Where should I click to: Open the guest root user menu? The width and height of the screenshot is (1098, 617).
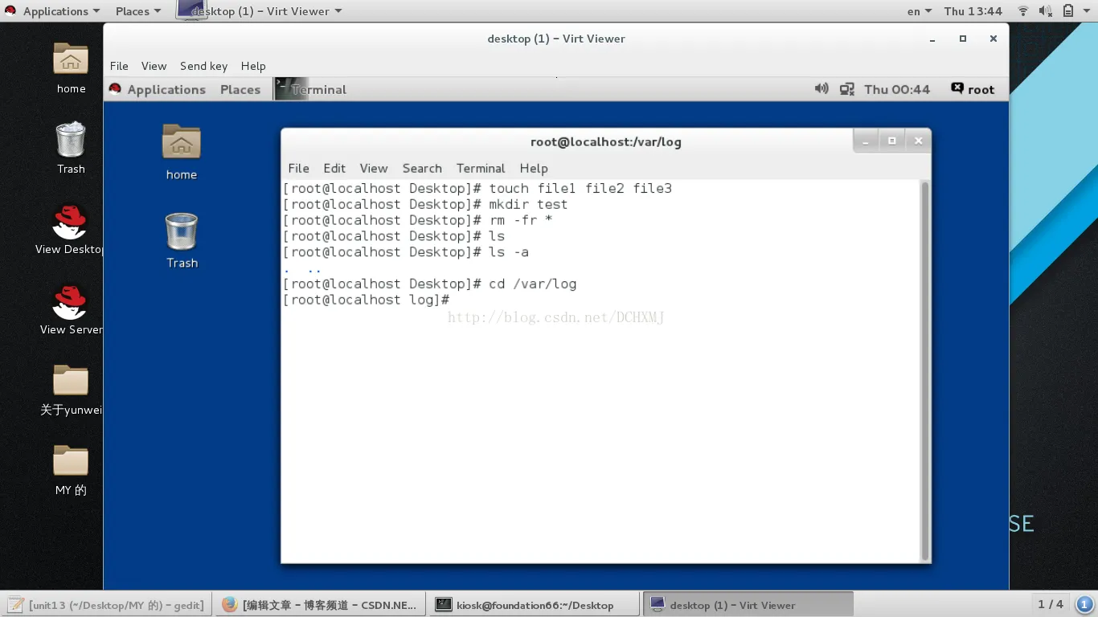pos(973,89)
